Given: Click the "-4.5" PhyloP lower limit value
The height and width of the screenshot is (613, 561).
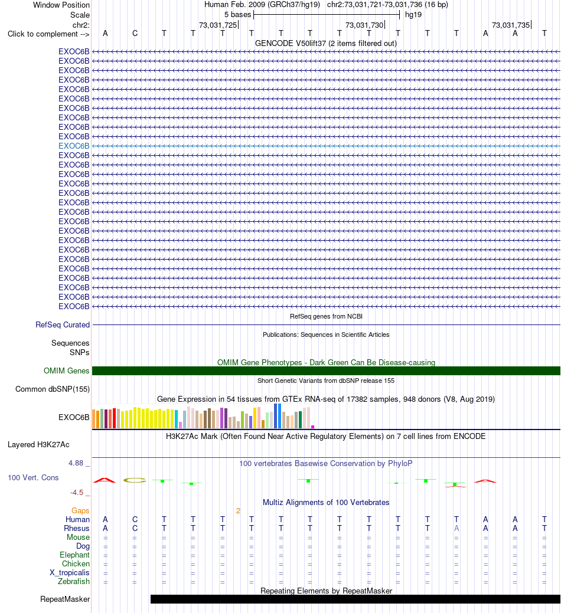Looking at the screenshot, I should (77, 492).
